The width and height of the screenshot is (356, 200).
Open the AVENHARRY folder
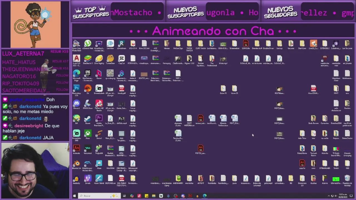point(178,180)
